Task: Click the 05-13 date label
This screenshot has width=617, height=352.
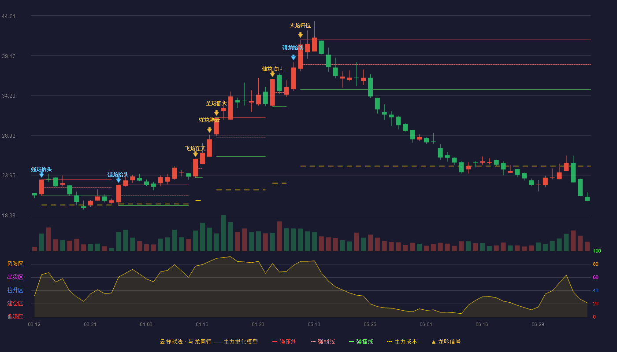Action: click(x=314, y=324)
